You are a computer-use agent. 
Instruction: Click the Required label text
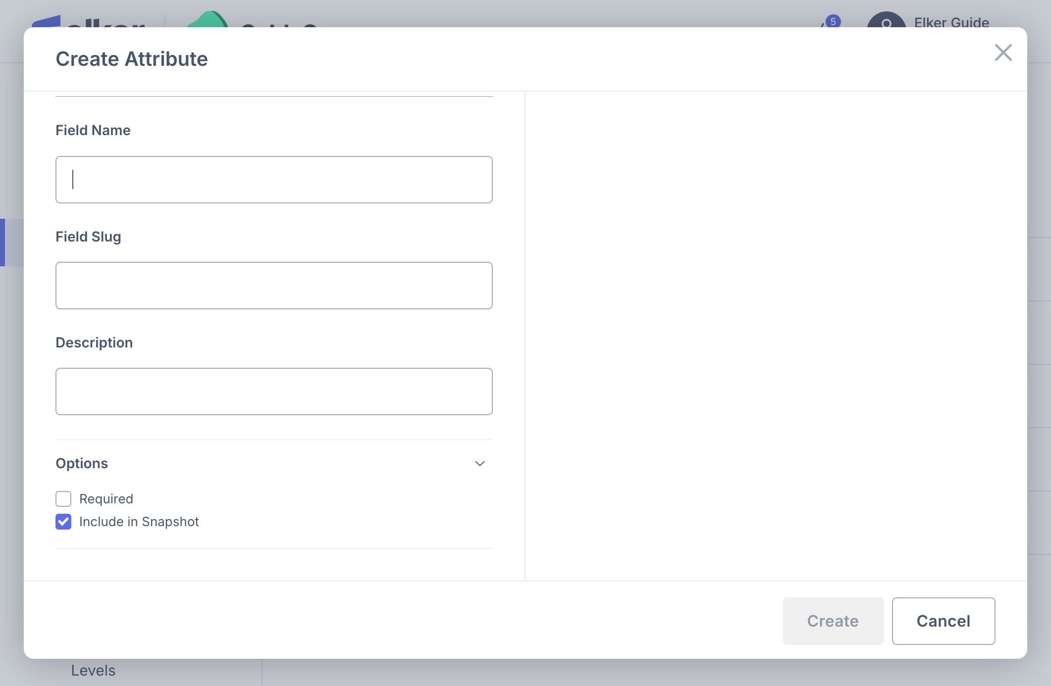pyautogui.click(x=106, y=499)
